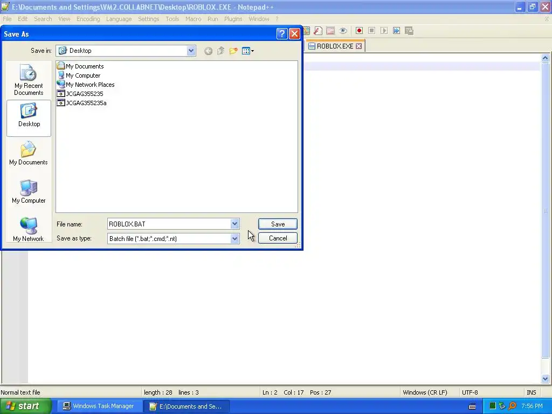Click the closing X at menu bar right end

pos(547,19)
